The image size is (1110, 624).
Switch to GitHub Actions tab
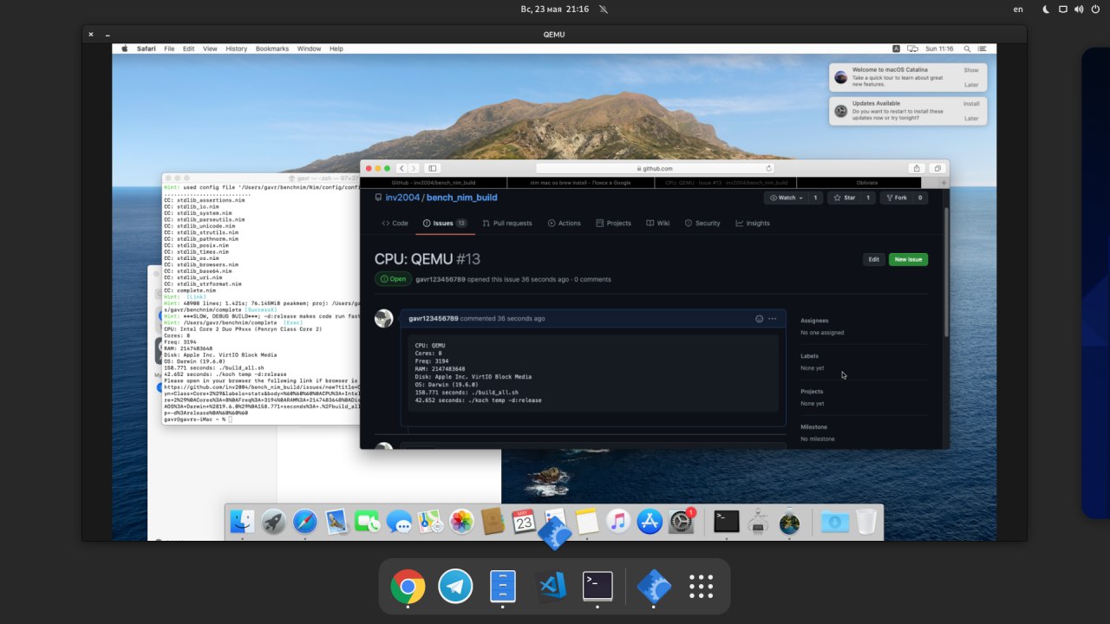coord(565,223)
